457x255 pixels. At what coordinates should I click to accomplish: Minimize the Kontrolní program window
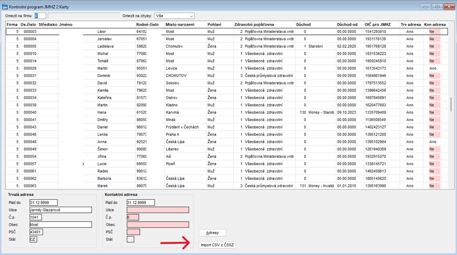426,6
